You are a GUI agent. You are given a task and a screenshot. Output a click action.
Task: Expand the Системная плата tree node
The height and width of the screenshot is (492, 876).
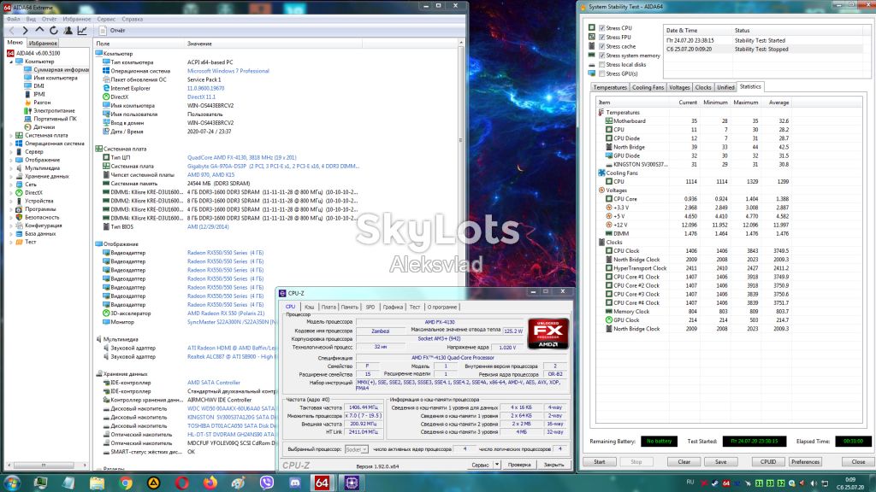[x=10, y=135]
